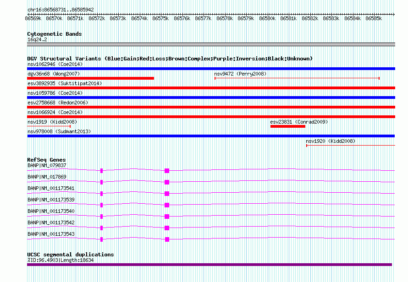The height and width of the screenshot is (282, 408).
Task: Open variant esv3892935 (Suktitipat2014) label
Action: point(65,83)
